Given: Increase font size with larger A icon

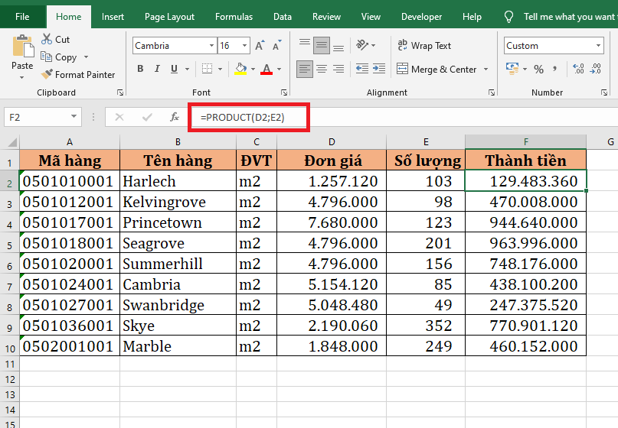Looking at the screenshot, I should click(260, 46).
